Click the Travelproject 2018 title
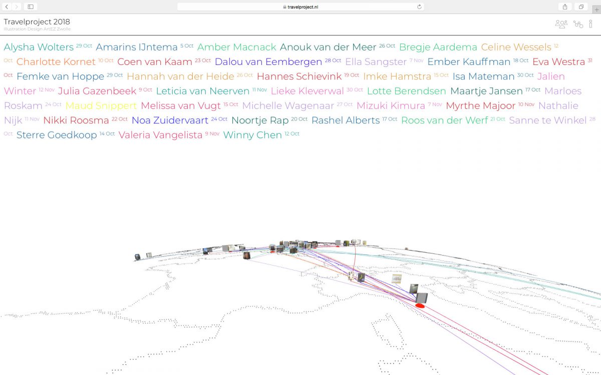This screenshot has width=601, height=375. coord(37,22)
